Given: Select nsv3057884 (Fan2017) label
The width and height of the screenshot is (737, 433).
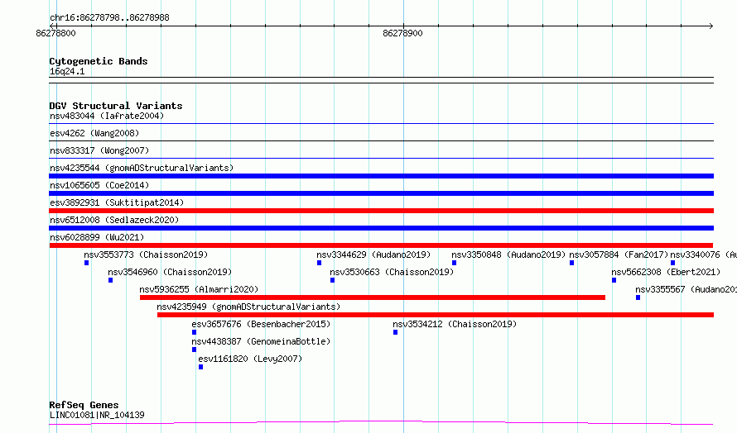Looking at the screenshot, I should 619,255.
